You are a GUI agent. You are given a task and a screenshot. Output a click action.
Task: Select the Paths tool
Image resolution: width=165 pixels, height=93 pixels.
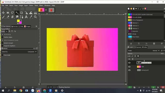click(x=22, y=17)
